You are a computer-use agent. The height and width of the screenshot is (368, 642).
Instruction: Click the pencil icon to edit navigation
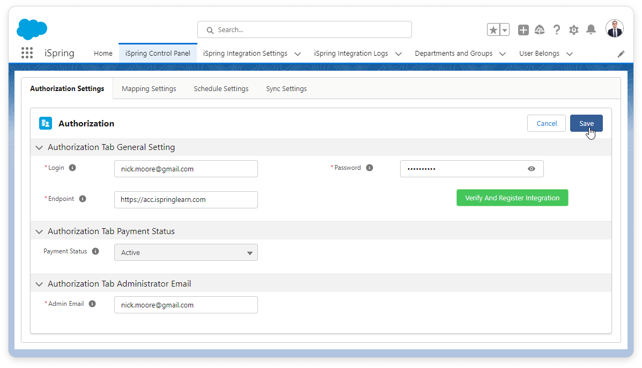[621, 54]
